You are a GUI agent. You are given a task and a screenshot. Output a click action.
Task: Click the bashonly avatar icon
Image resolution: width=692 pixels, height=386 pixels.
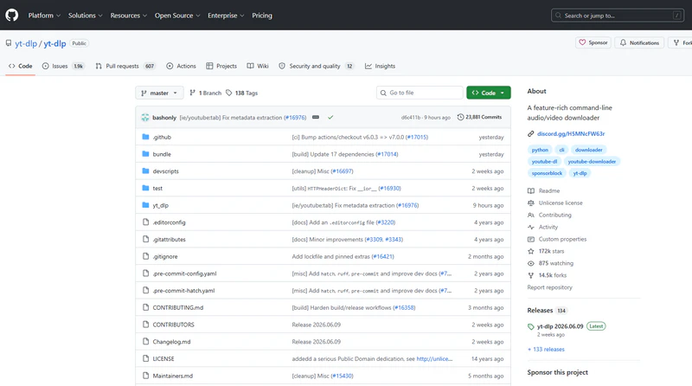(145, 118)
